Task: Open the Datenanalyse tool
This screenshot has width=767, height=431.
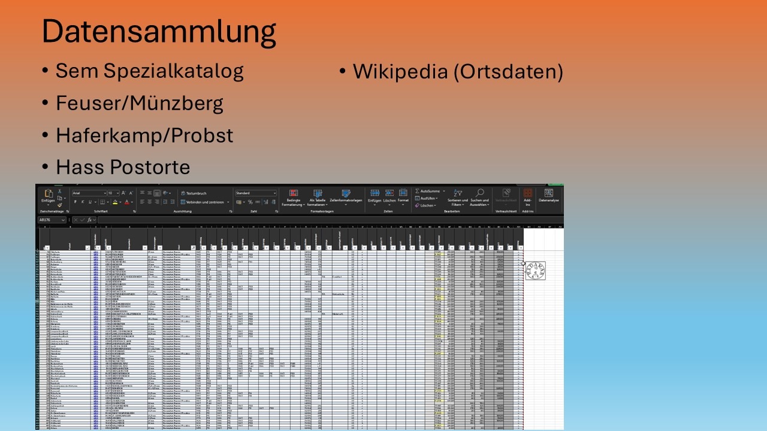Action: coord(548,193)
